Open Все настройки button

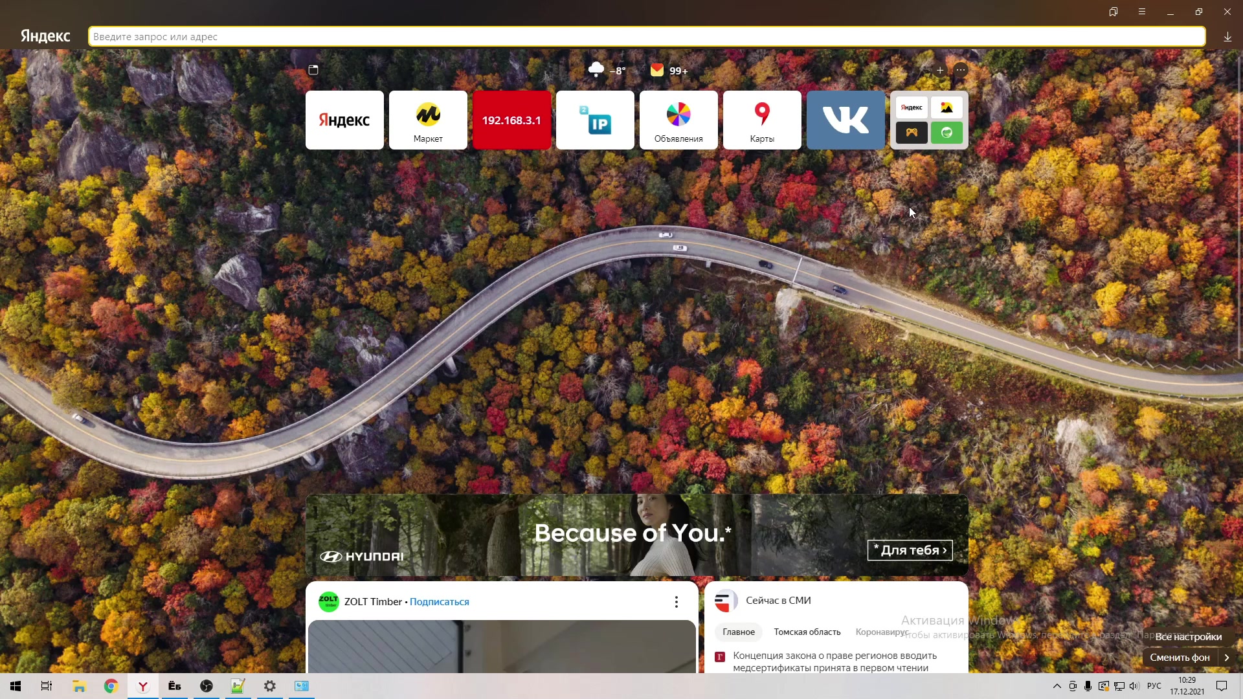(x=1188, y=637)
